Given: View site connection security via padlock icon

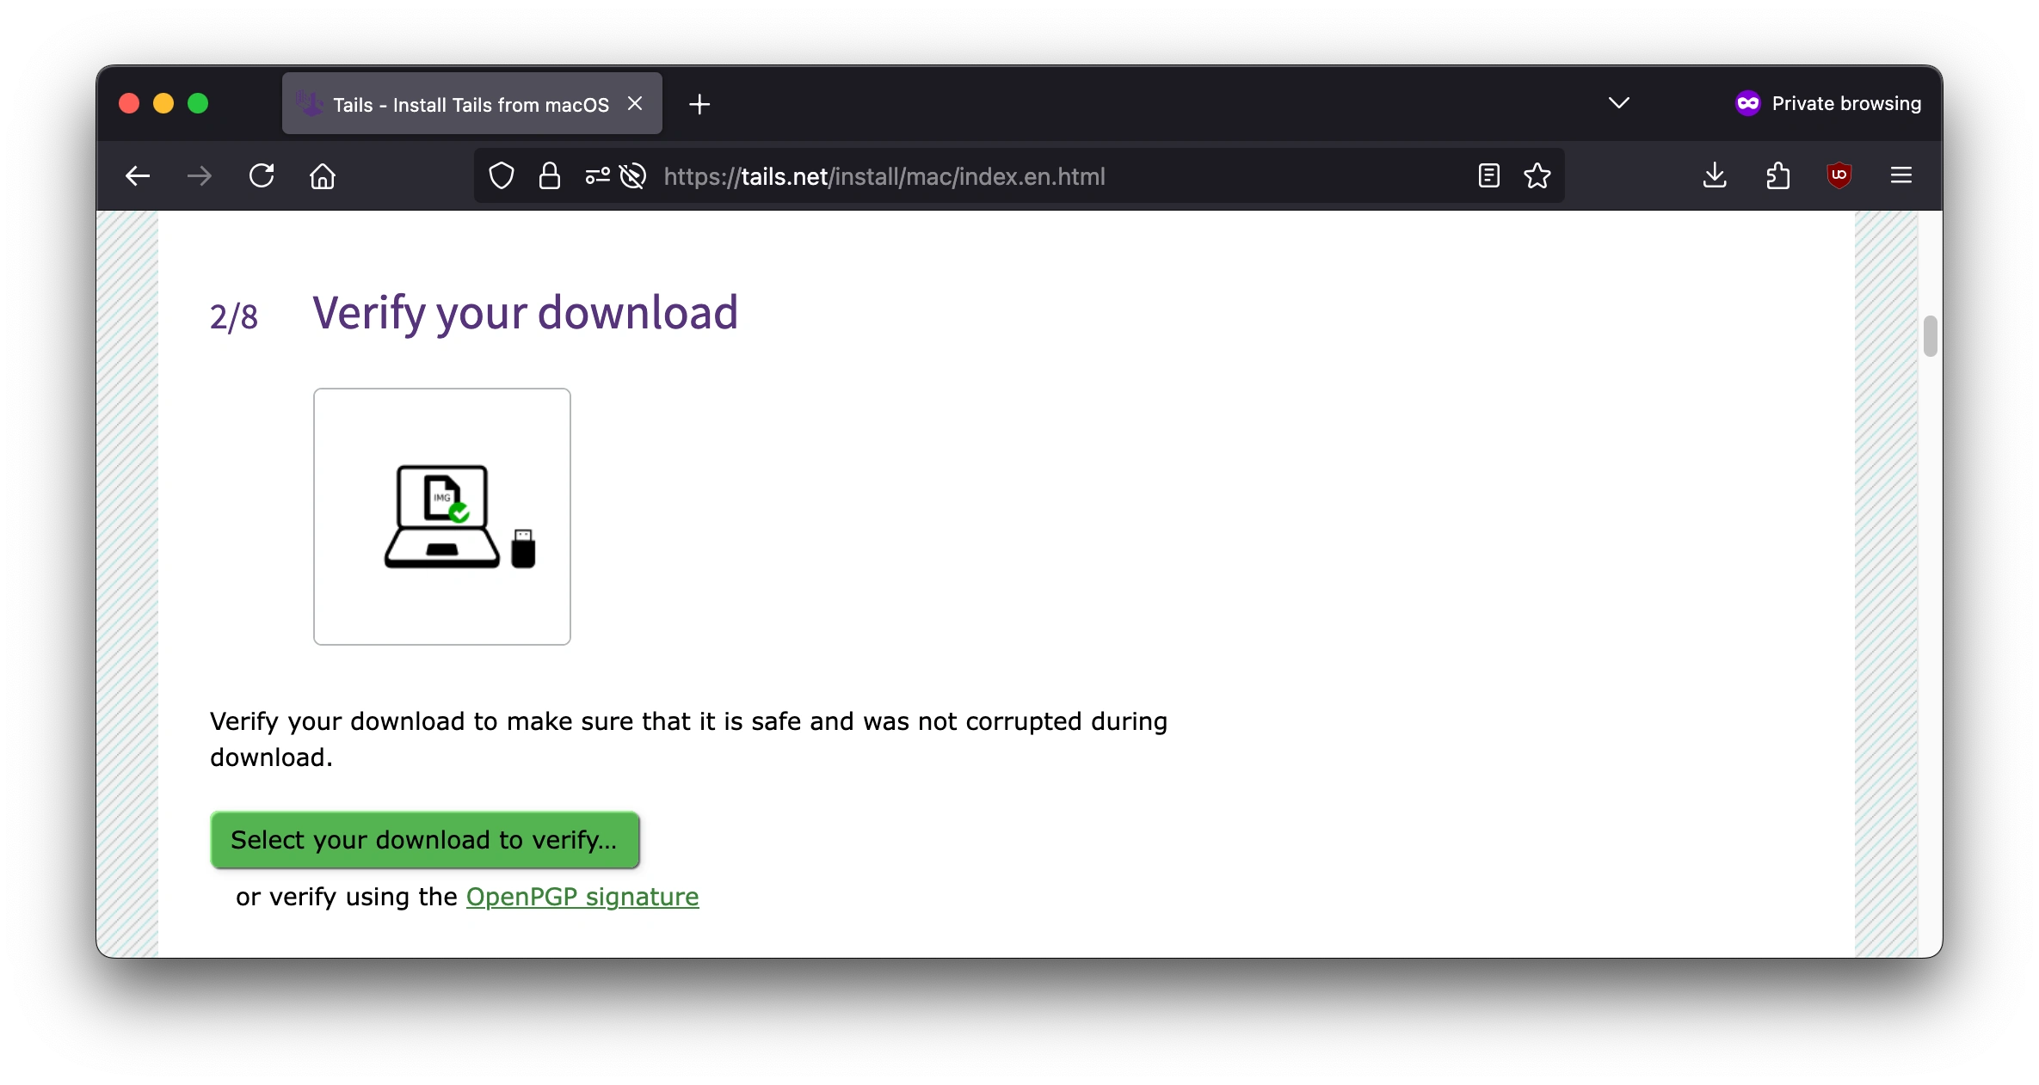Looking at the screenshot, I should pyautogui.click(x=549, y=175).
